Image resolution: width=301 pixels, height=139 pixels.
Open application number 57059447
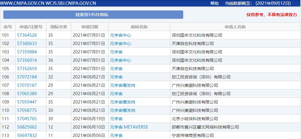click(27, 102)
